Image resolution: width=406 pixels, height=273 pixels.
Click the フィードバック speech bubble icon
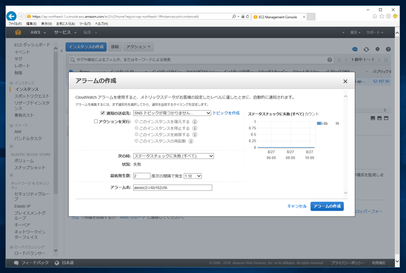[16, 263]
